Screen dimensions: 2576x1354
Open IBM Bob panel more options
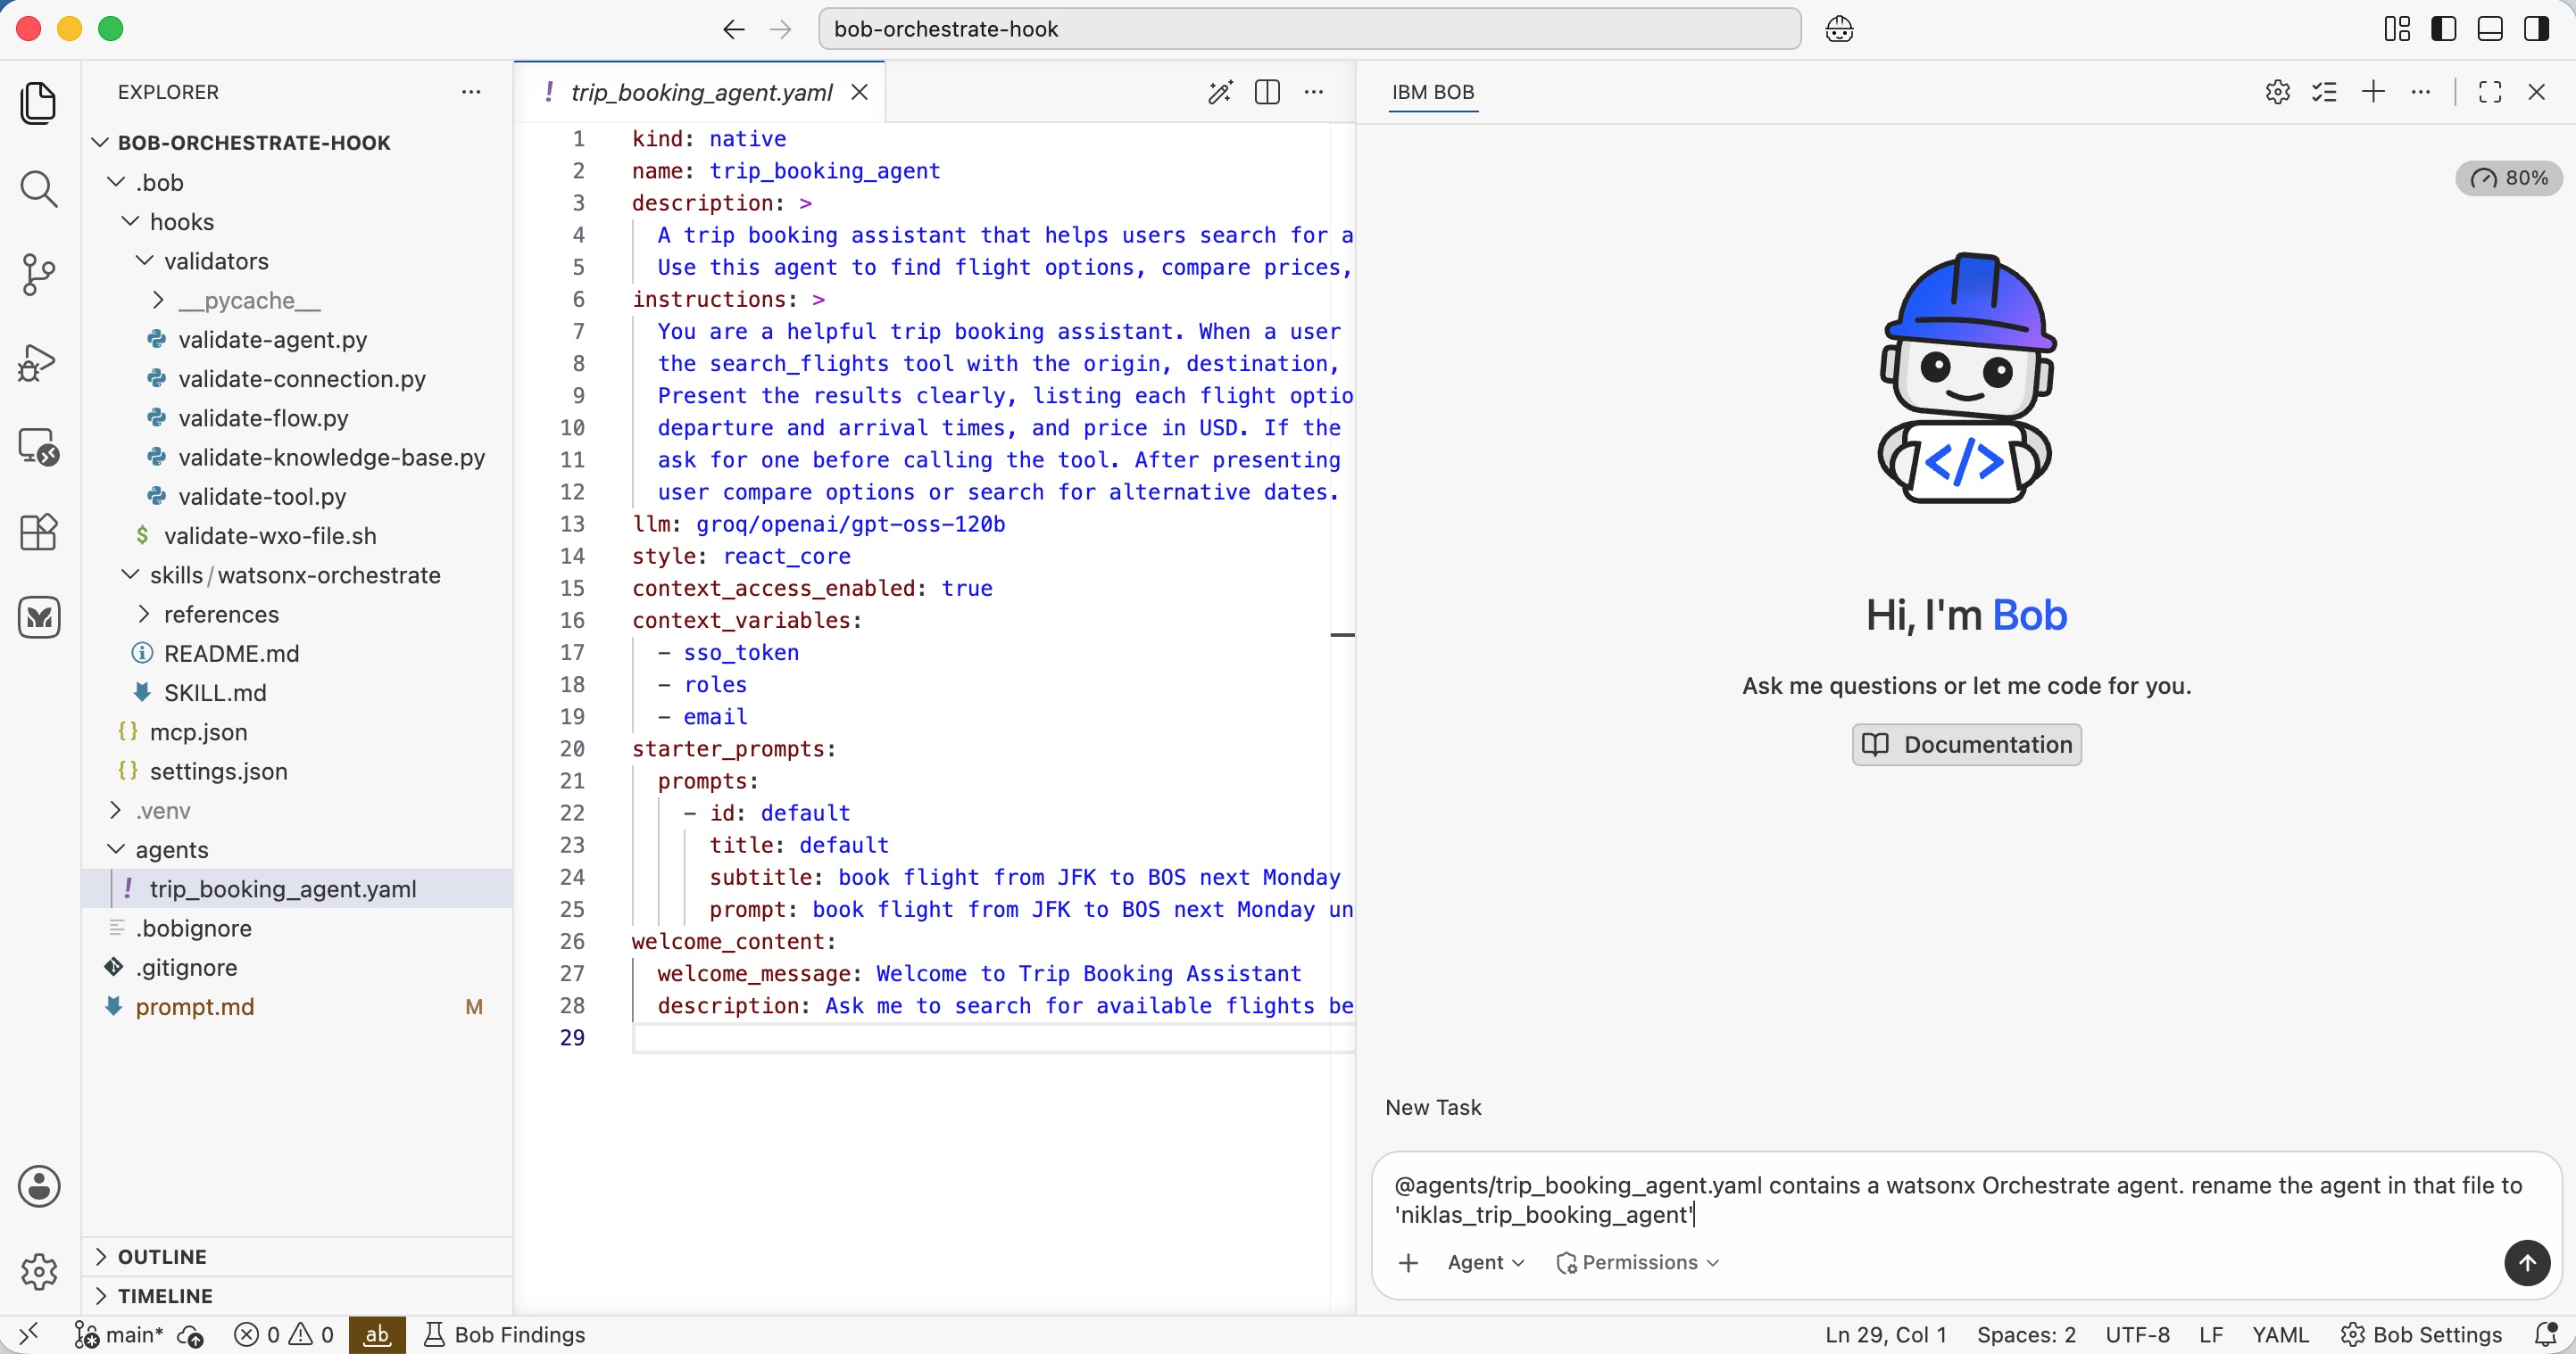[2421, 92]
